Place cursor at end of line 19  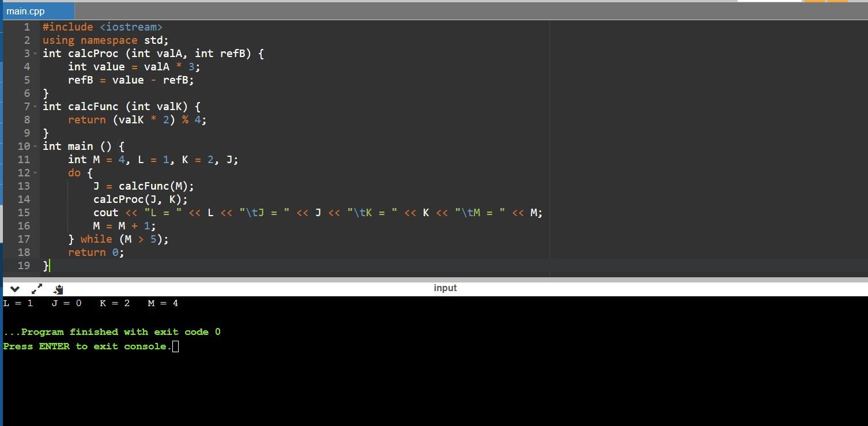pos(51,266)
